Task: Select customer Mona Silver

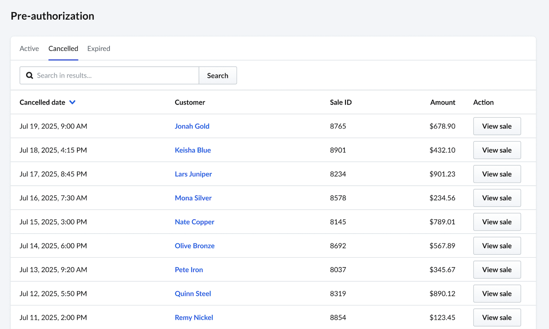Action: click(x=193, y=198)
